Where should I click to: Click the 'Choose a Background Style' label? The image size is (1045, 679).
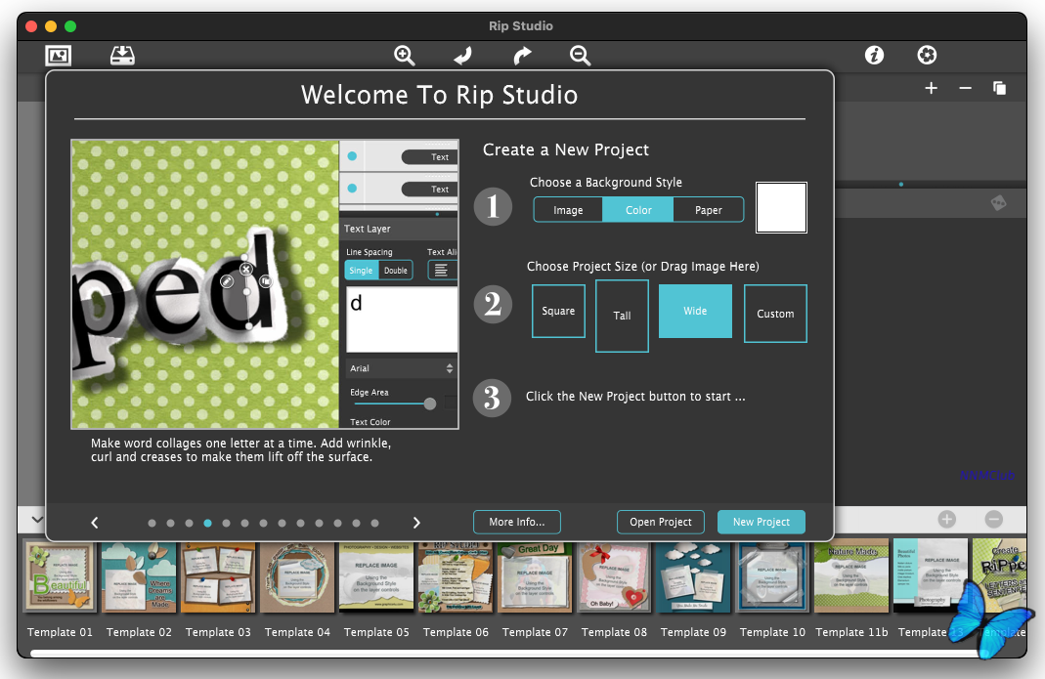click(x=606, y=183)
